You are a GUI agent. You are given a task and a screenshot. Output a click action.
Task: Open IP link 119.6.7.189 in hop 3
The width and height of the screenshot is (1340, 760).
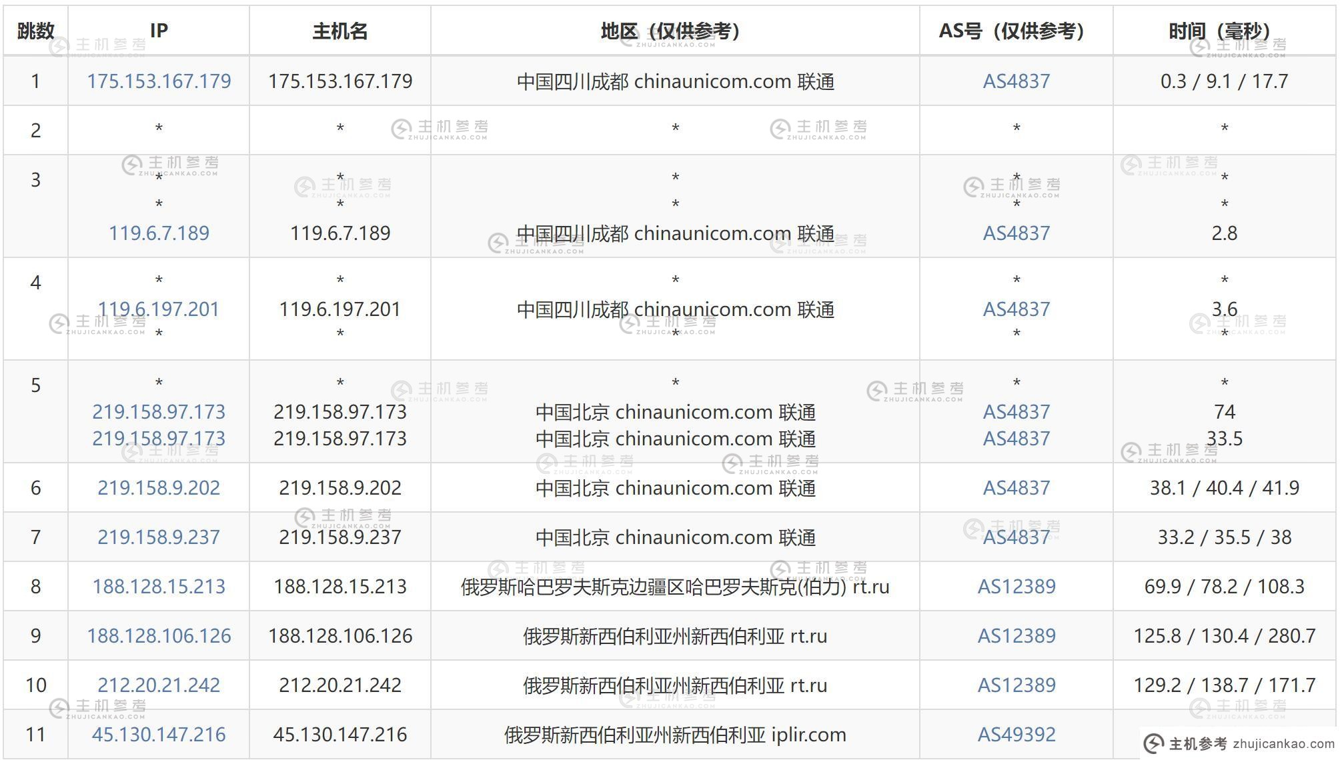coord(159,233)
